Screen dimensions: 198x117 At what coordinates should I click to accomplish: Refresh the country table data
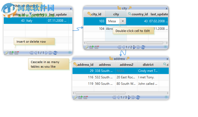click(x=55, y=53)
